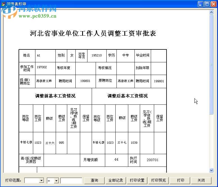
Task: Click salary grade value '三十七'
Action: tap(122, 143)
